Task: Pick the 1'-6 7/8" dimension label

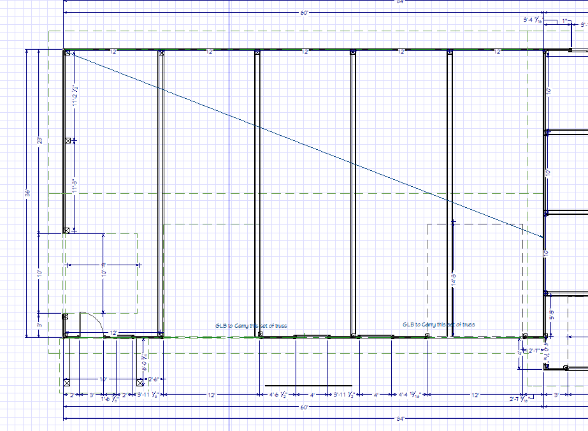Action: pos(110,399)
